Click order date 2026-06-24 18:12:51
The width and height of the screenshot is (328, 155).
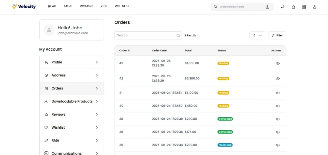point(167,93)
